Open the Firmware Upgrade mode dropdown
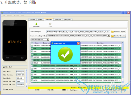 click(x=48, y=40)
